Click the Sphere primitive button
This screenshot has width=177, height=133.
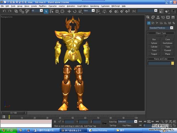pyautogui.click(x=154, y=43)
